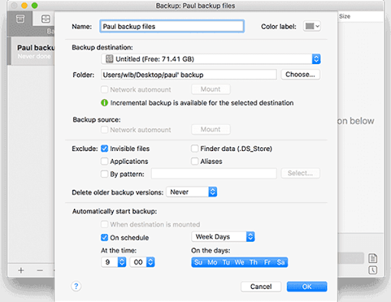Check Finder data (.DS_Store) exclusion

coord(195,149)
